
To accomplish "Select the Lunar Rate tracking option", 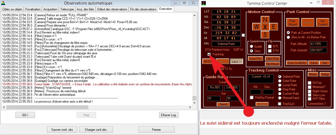I will click(x=280, y=85).
